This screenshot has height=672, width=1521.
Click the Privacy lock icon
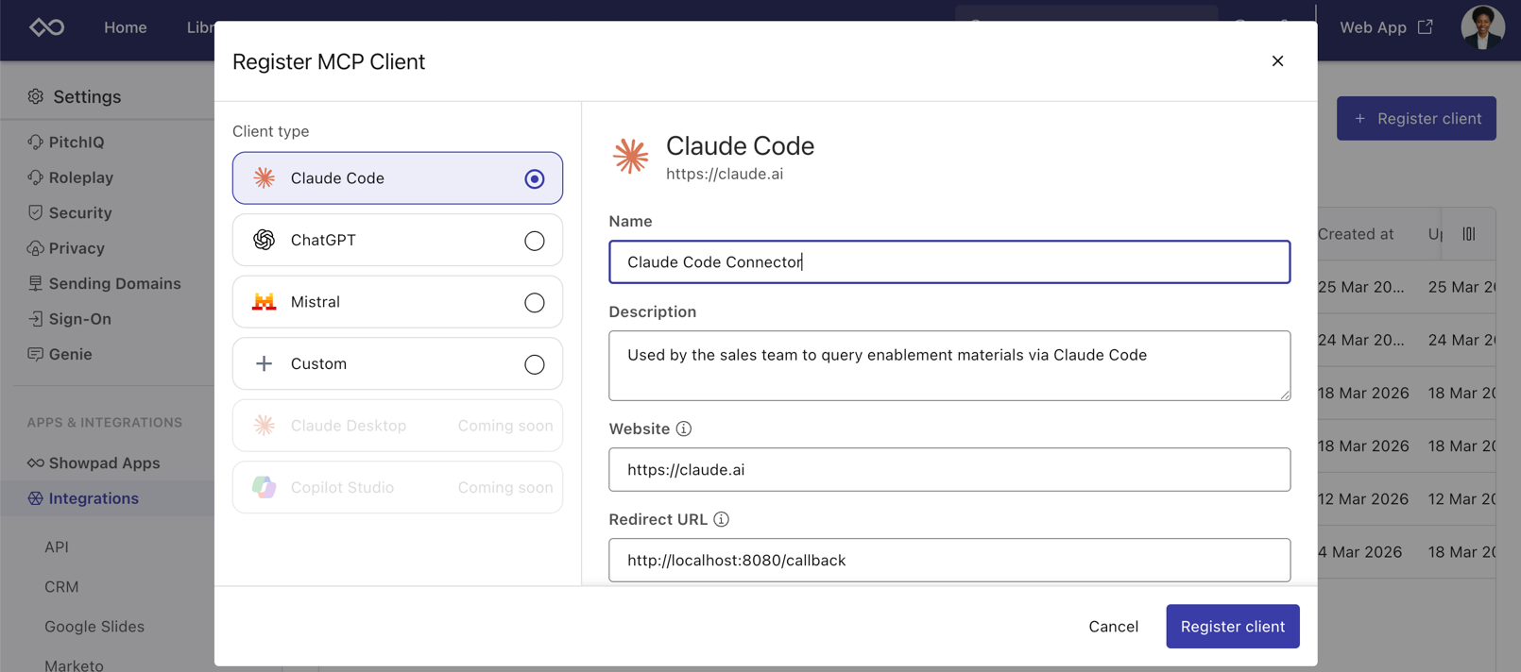click(35, 248)
